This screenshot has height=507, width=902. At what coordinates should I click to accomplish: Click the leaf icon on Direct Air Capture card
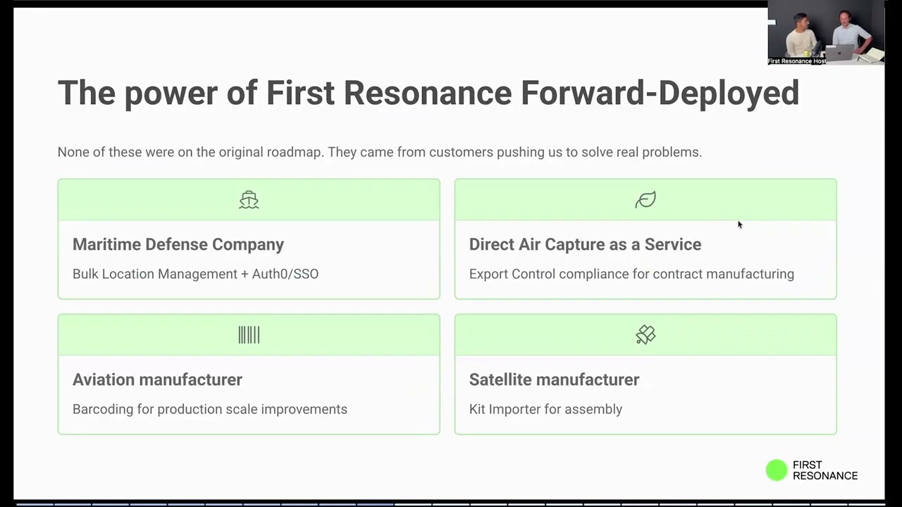pyautogui.click(x=645, y=200)
